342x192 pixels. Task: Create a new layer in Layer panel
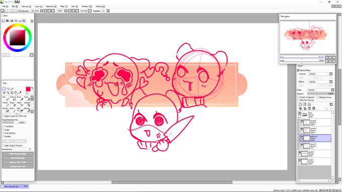pyautogui.click(x=300, y=104)
